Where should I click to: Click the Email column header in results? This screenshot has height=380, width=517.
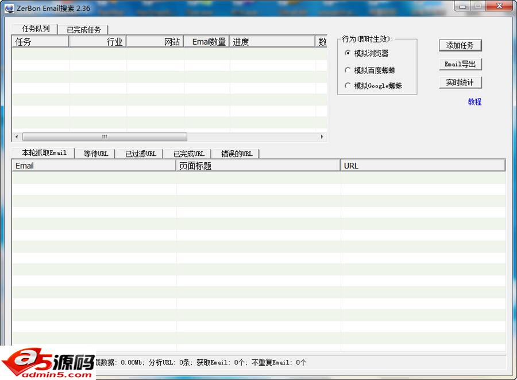pos(94,166)
